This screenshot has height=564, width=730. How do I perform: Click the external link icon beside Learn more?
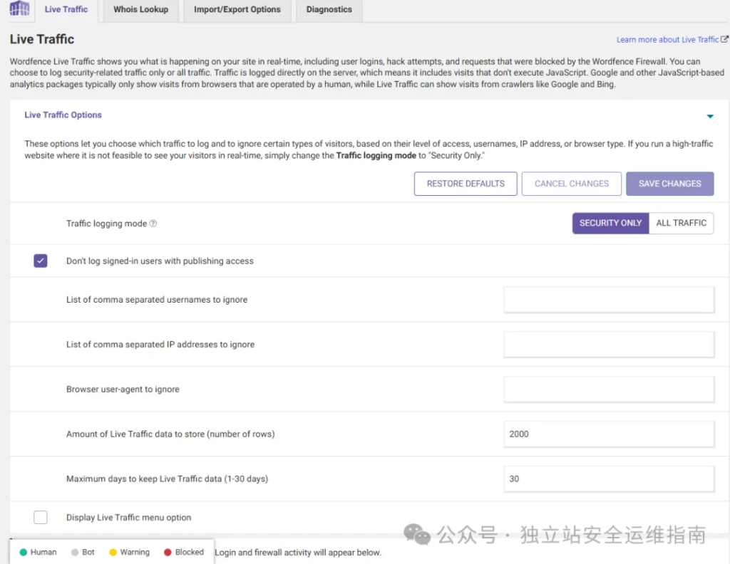(x=724, y=39)
